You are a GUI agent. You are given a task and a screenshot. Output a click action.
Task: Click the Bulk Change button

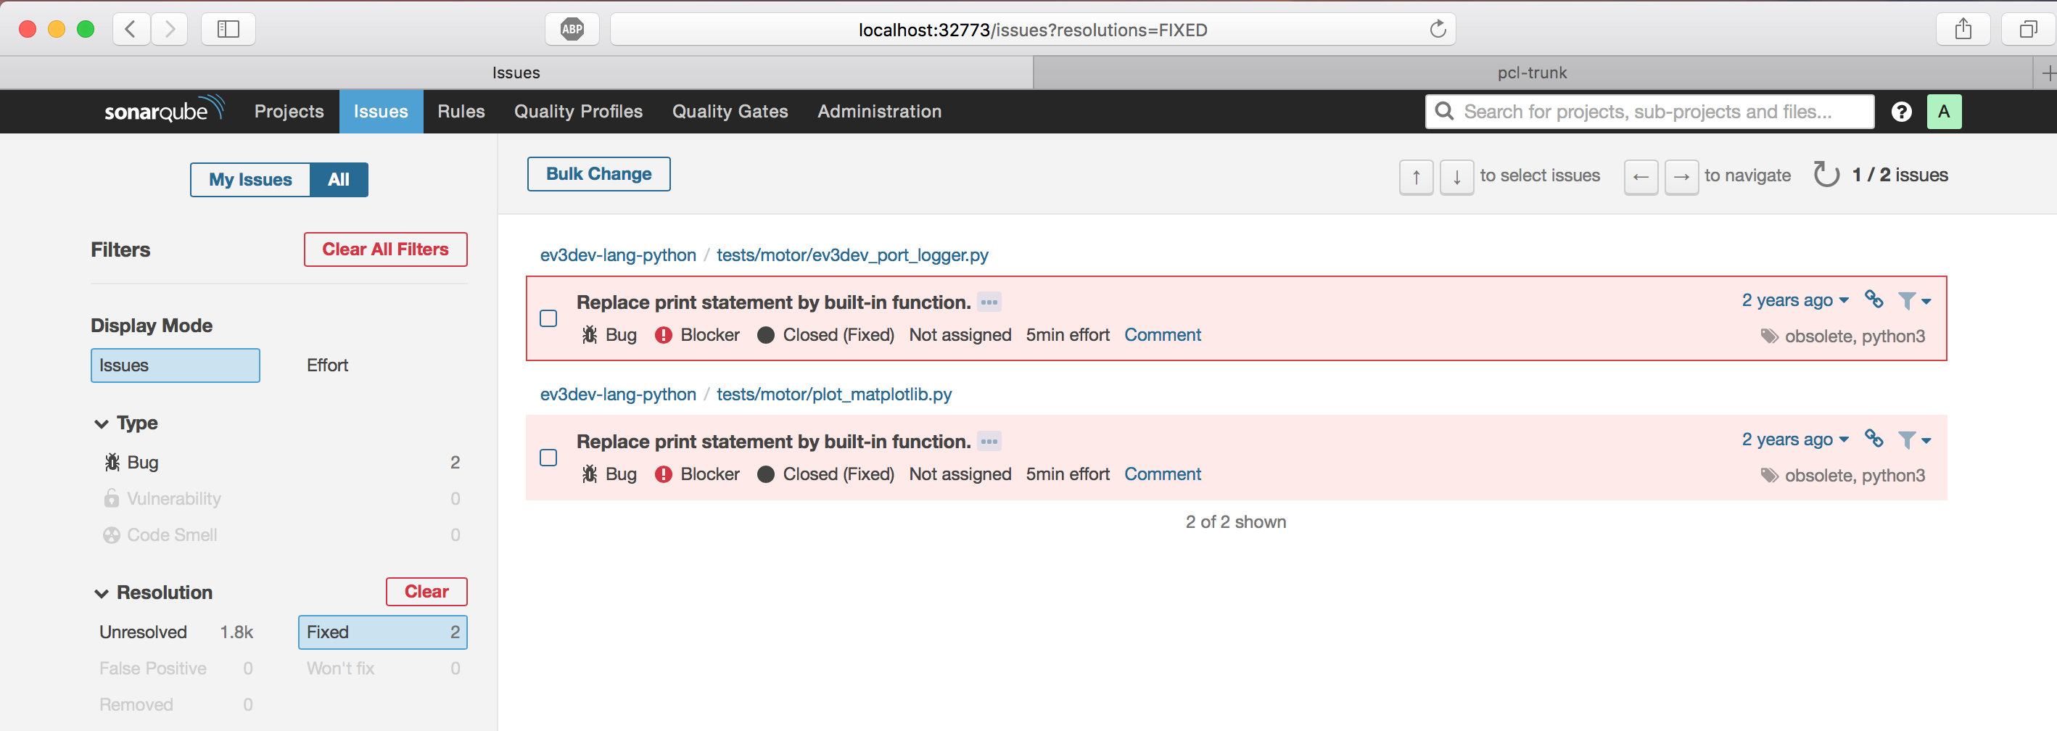tap(598, 174)
